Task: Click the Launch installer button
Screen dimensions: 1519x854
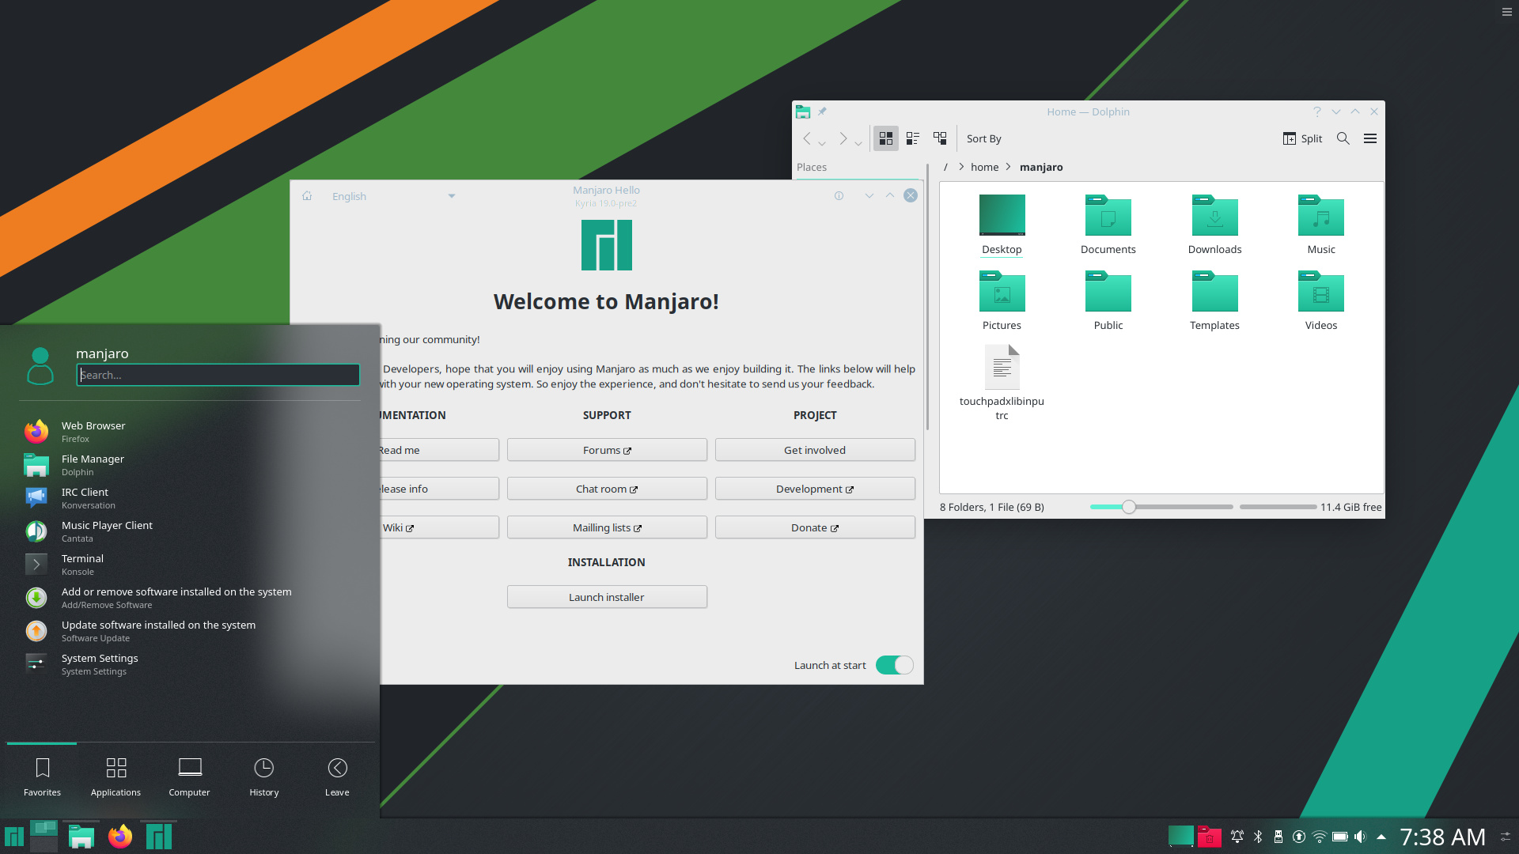Action: pos(606,595)
